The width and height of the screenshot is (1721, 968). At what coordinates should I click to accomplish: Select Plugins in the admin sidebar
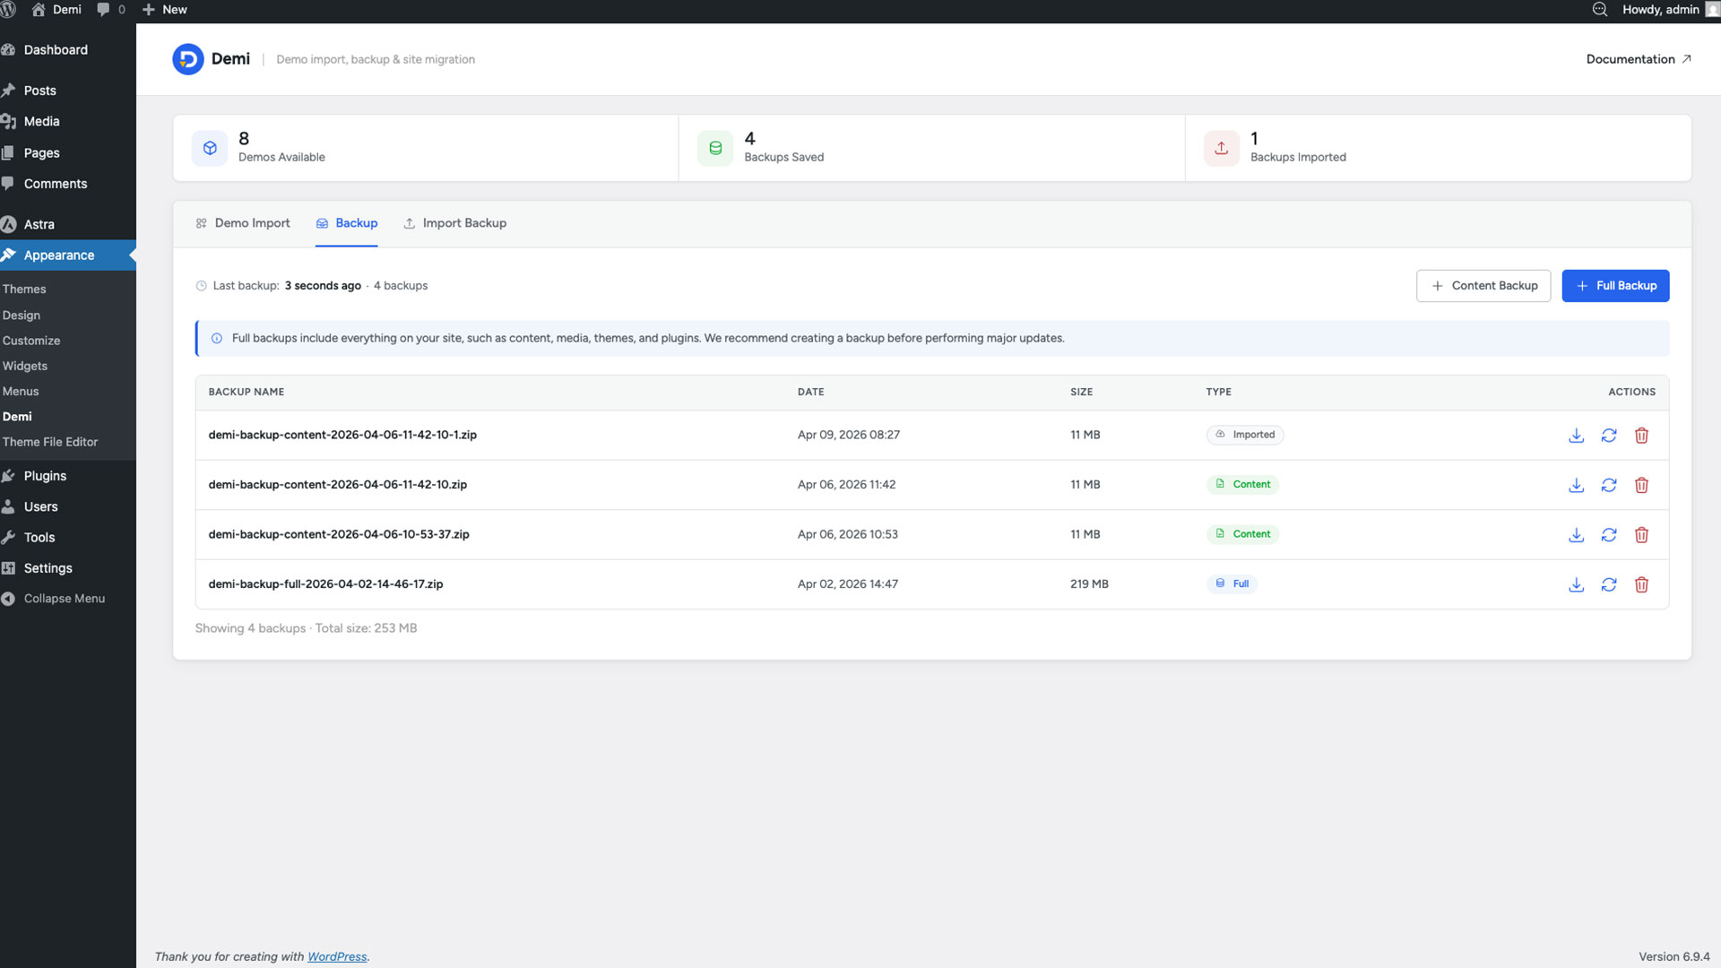click(x=44, y=476)
